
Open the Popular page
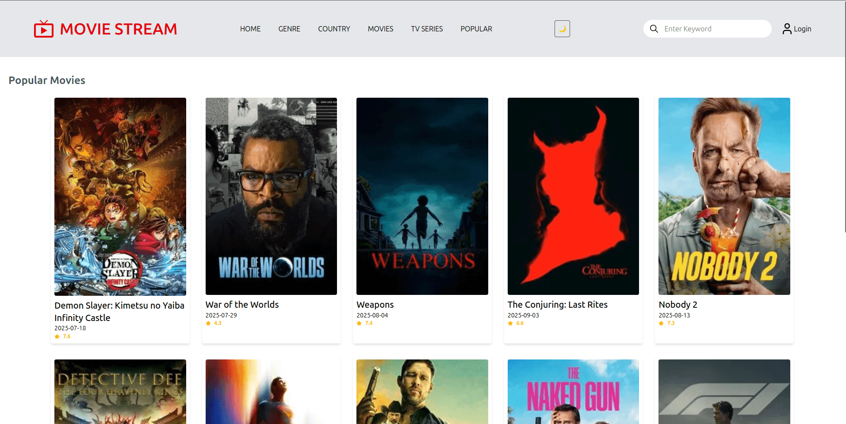click(x=476, y=29)
